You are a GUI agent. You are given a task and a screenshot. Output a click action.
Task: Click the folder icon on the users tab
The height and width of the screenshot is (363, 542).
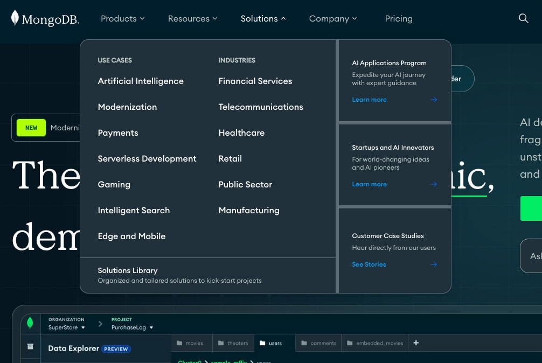262,343
